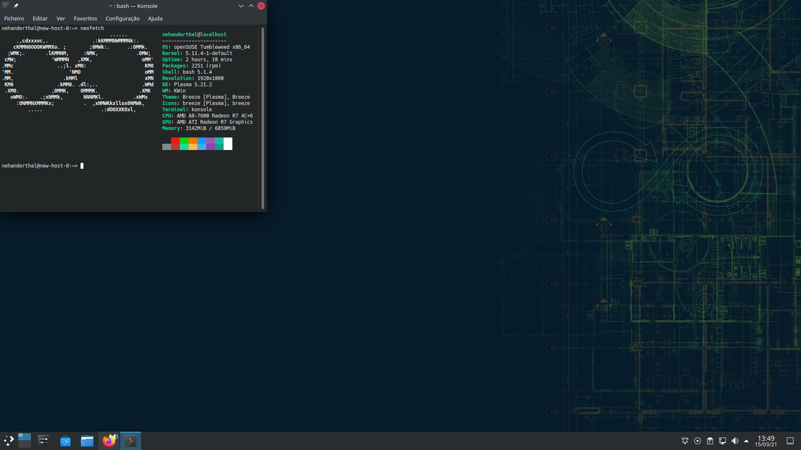
Task: Click the openSUSE ASCII logo art
Action: (x=78, y=72)
